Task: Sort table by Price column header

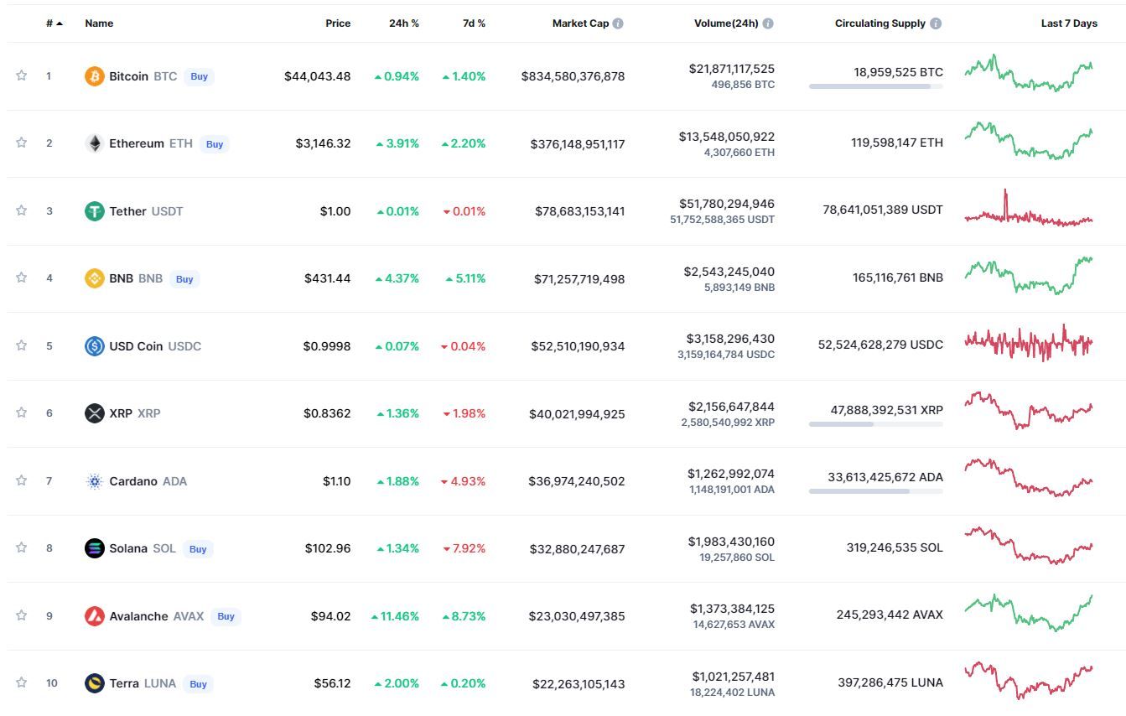Action: tap(338, 23)
